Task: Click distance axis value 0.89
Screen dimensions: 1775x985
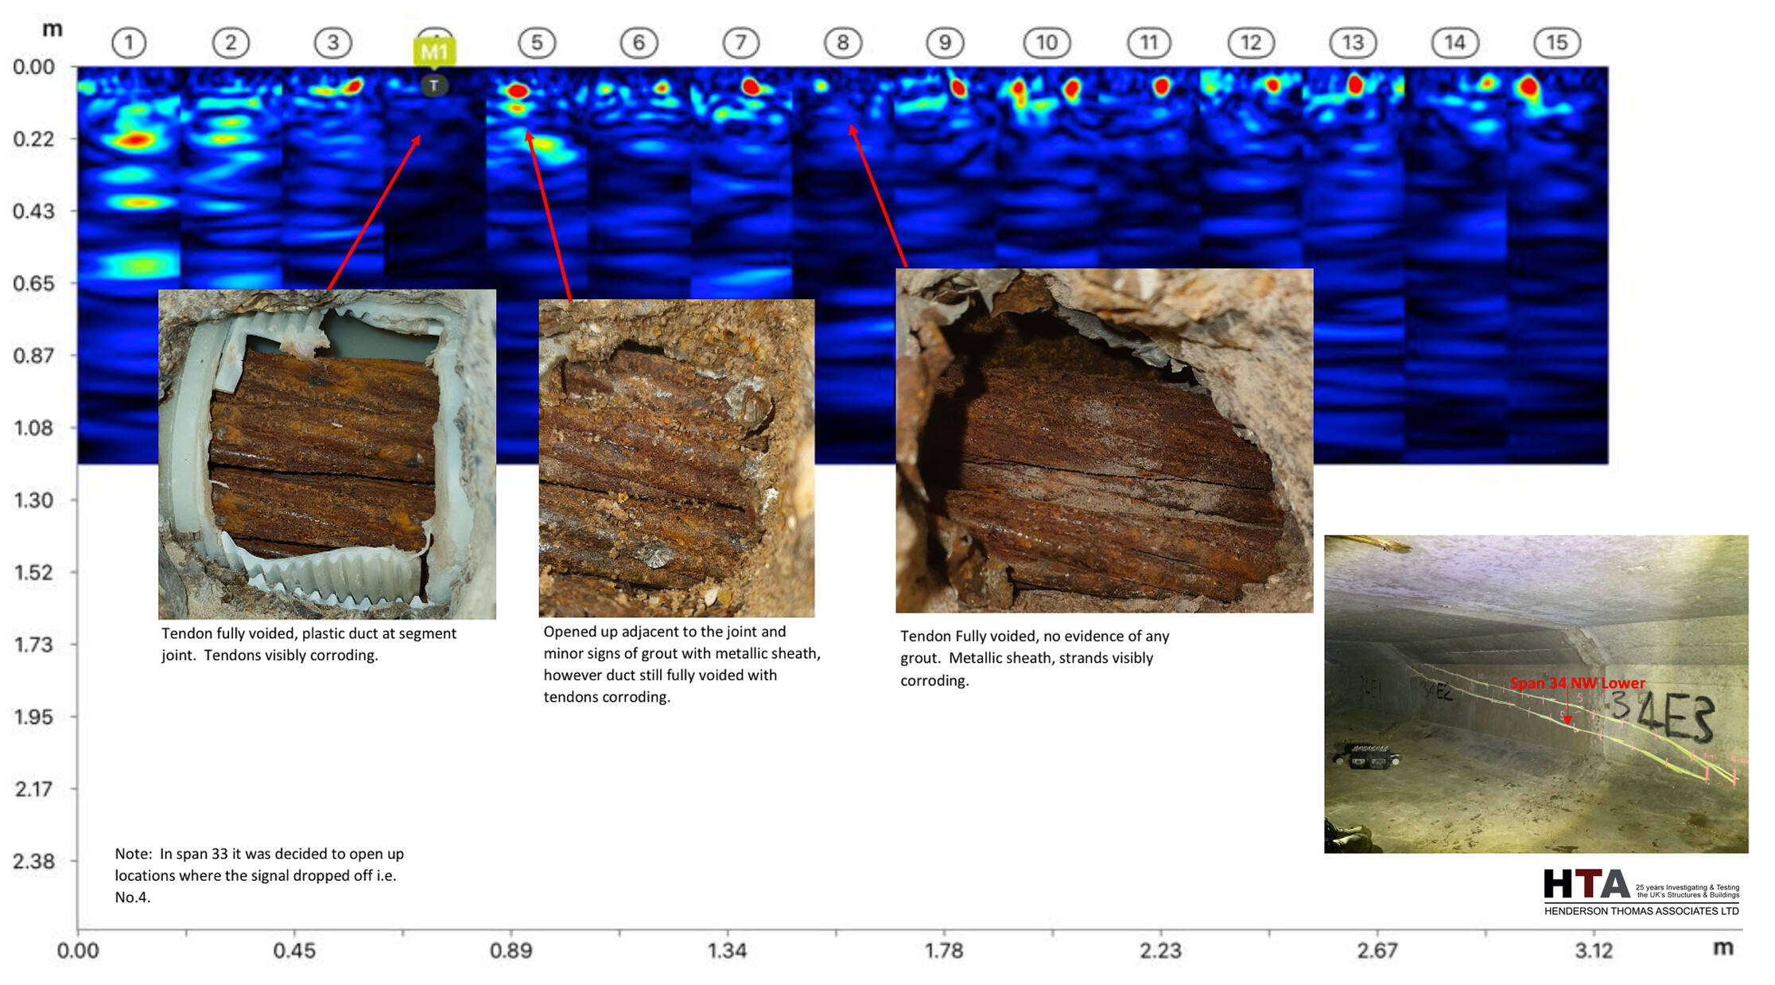Action: (x=511, y=951)
